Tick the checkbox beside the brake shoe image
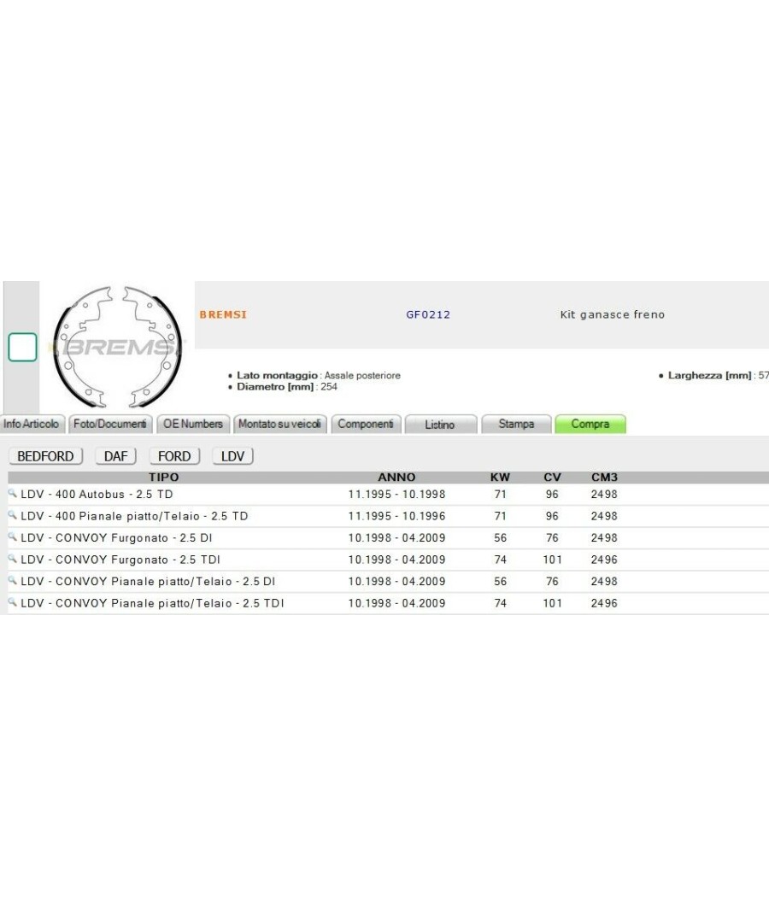The image size is (769, 897). pyautogui.click(x=22, y=347)
